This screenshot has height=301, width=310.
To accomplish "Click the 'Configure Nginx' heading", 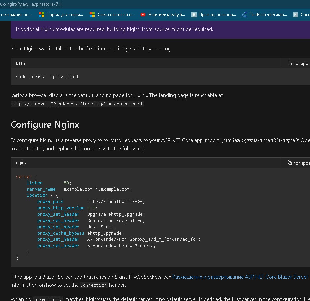I will tap(45, 124).
